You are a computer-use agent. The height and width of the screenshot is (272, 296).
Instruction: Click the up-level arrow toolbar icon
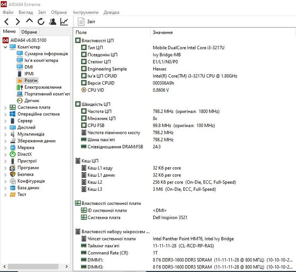29,21
